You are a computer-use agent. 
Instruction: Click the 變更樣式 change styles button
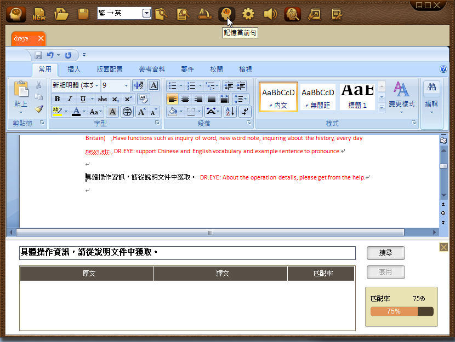(402, 97)
